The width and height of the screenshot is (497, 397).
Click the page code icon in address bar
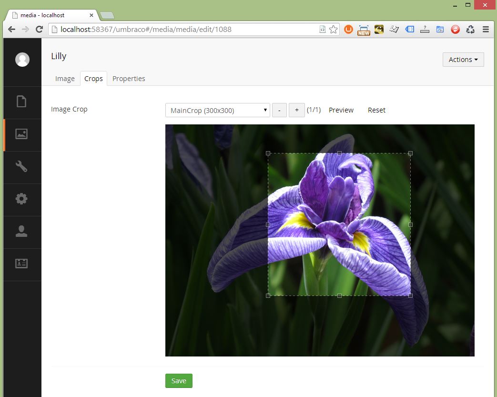coord(322,30)
